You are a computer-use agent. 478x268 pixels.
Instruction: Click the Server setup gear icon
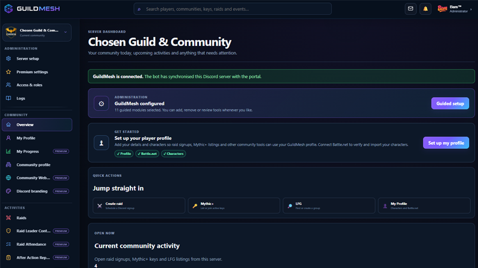tap(8, 58)
